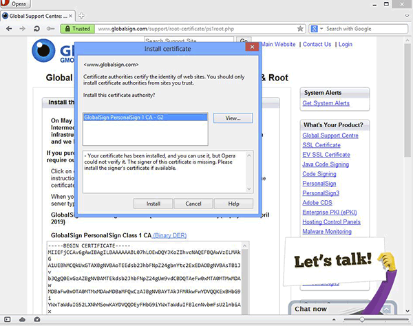
Task: Click the page vertical scrollbar thumb
Action: tap(407, 100)
